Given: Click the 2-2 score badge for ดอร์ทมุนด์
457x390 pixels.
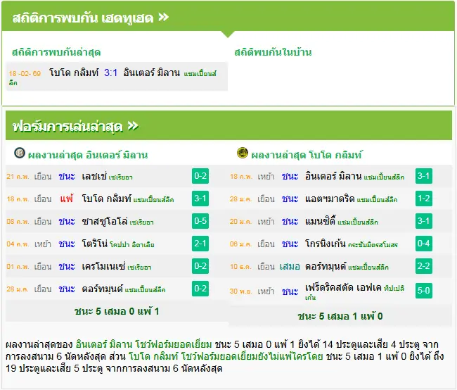Looking at the screenshot, I should point(424,266).
